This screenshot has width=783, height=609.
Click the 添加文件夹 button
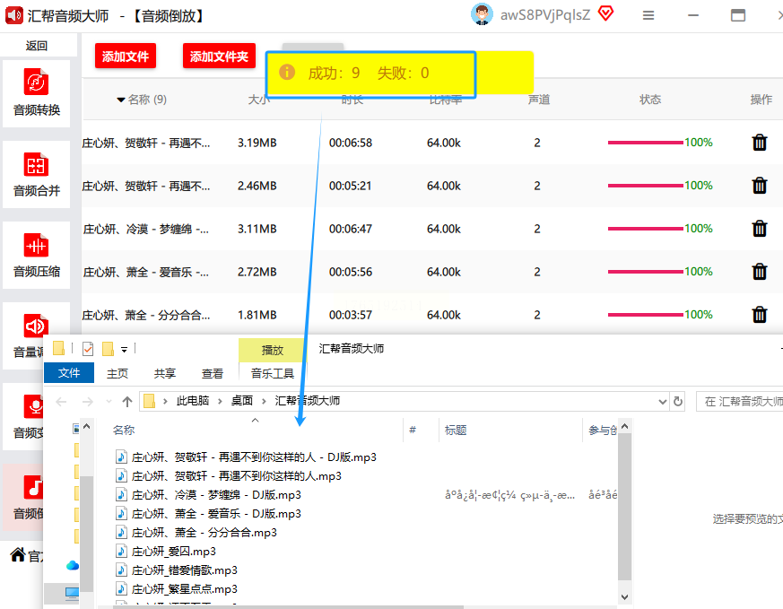219,57
